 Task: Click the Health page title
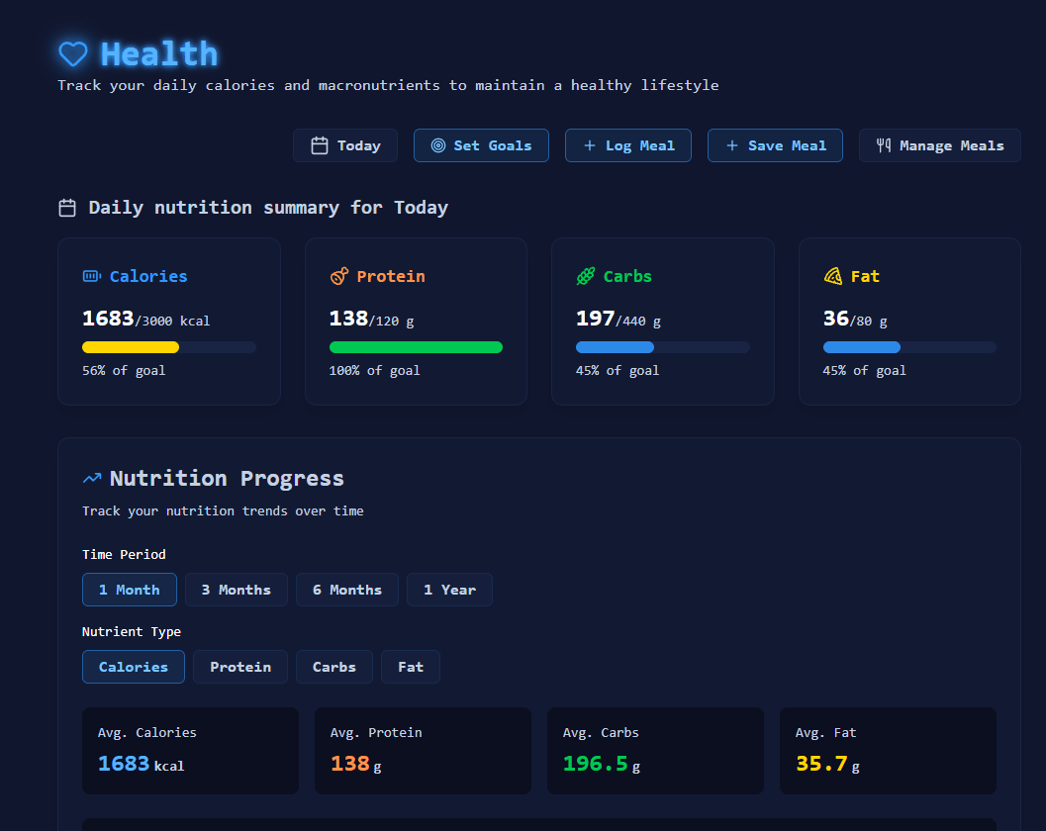158,54
